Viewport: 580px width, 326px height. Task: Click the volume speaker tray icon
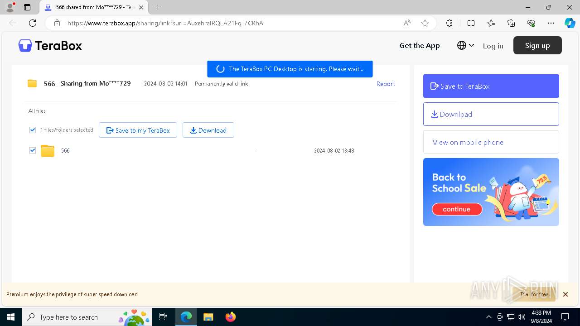click(521, 317)
